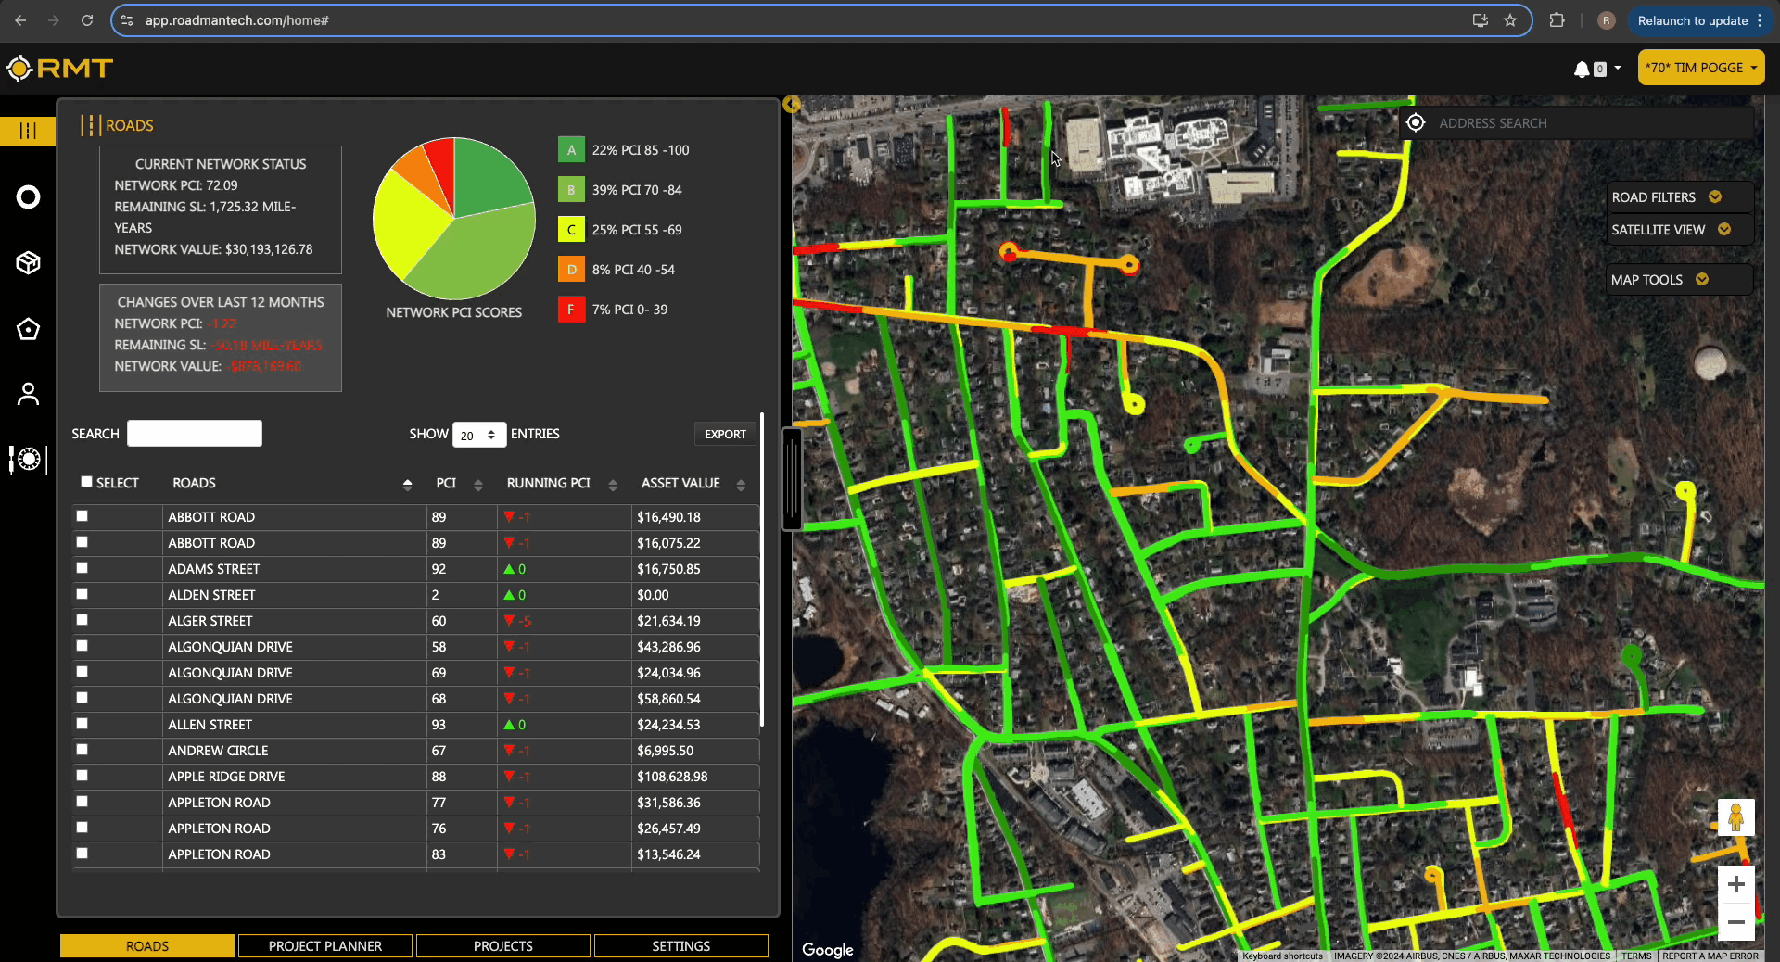The width and height of the screenshot is (1780, 962).
Task: Check the checkbox next to ABBOTT ROAD
Action: [x=83, y=517]
